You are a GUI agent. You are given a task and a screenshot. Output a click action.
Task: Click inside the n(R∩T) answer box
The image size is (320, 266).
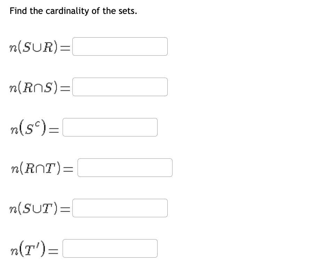coord(125,167)
